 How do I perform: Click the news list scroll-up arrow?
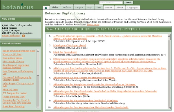pyautogui.click(x=38, y=50)
